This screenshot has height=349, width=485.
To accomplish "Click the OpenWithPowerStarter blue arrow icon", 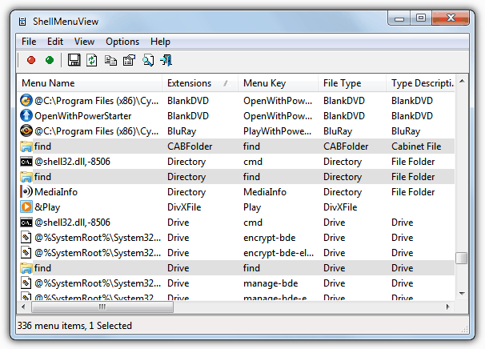I will 26,115.
